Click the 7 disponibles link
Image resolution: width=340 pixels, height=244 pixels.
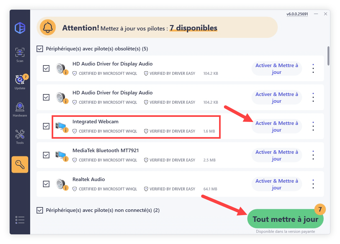193,28
